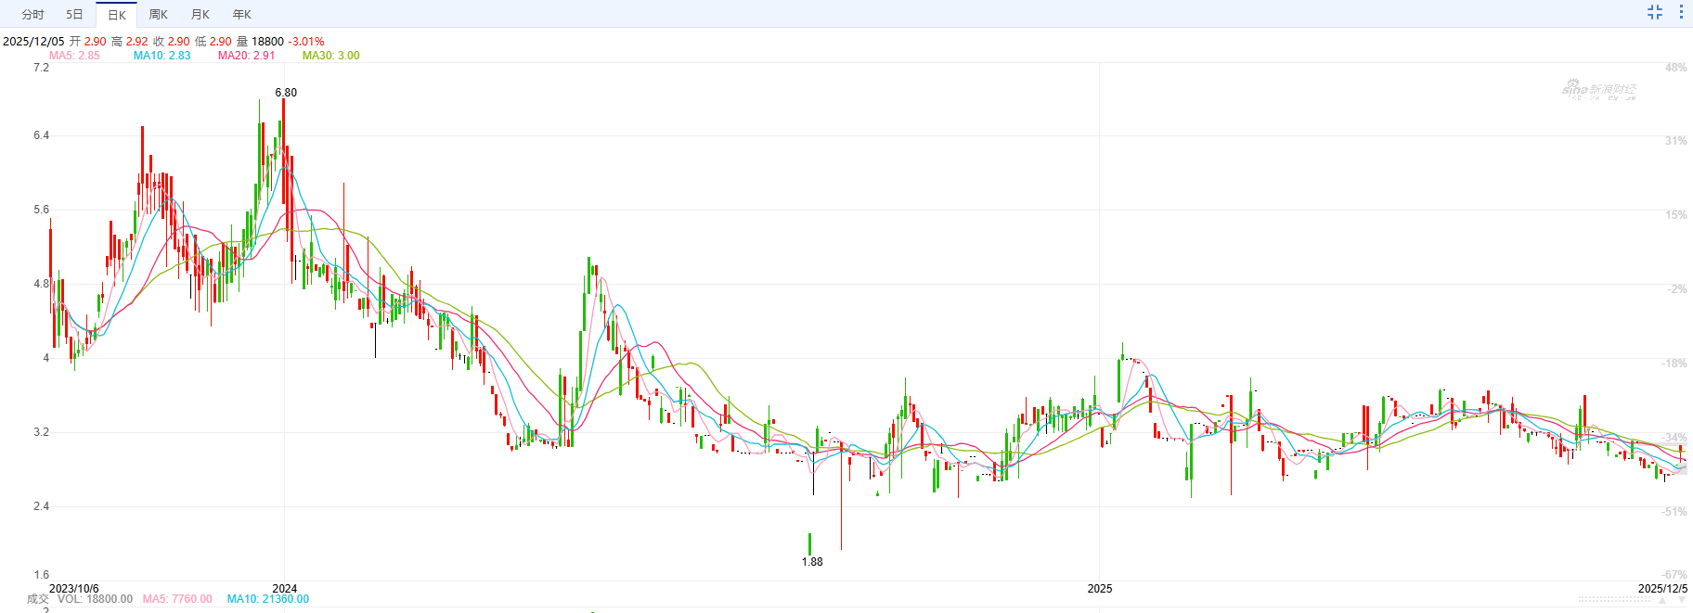Show the 年K yearly chart tab
The image size is (1693, 613).
tap(242, 15)
